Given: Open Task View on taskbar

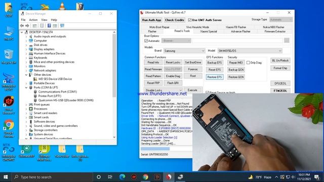Looking at the screenshot, I should pos(110,177).
